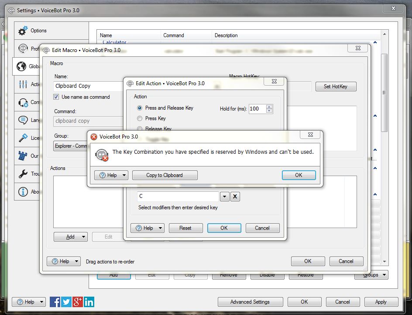Increase Hold for ms spinner value
The image size is (412, 315).
pos(269,107)
